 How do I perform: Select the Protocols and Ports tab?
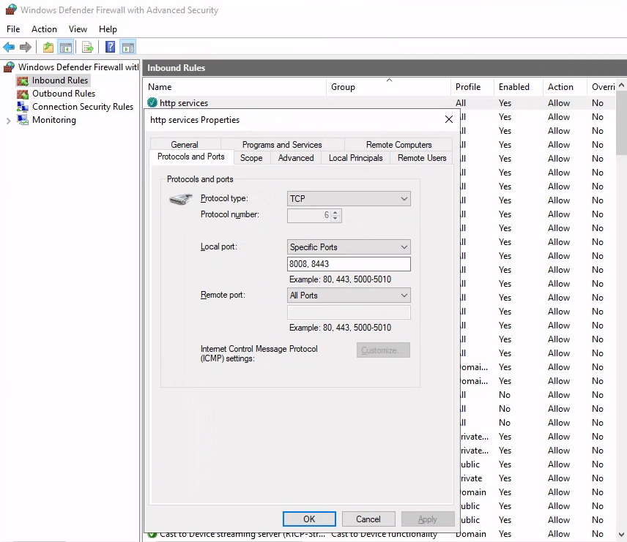(190, 157)
